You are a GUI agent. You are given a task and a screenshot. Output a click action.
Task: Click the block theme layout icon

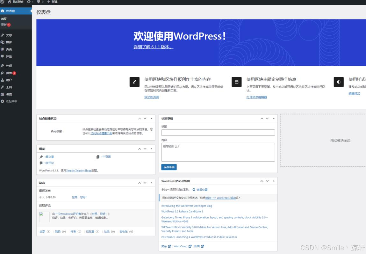click(x=236, y=82)
